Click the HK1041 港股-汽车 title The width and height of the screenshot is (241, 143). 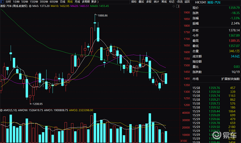pos(208,3)
